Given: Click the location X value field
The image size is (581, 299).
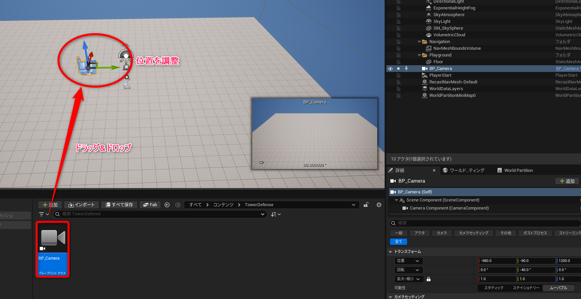Looking at the screenshot, I should [x=497, y=261].
